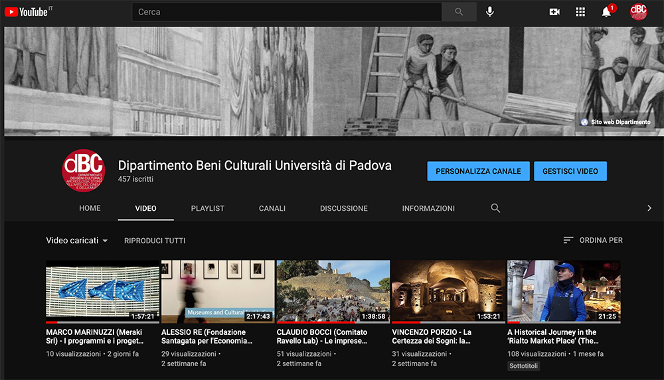This screenshot has height=380, width=664.
Task: Click the 1:53:21 duration badge
Action: pos(489,316)
